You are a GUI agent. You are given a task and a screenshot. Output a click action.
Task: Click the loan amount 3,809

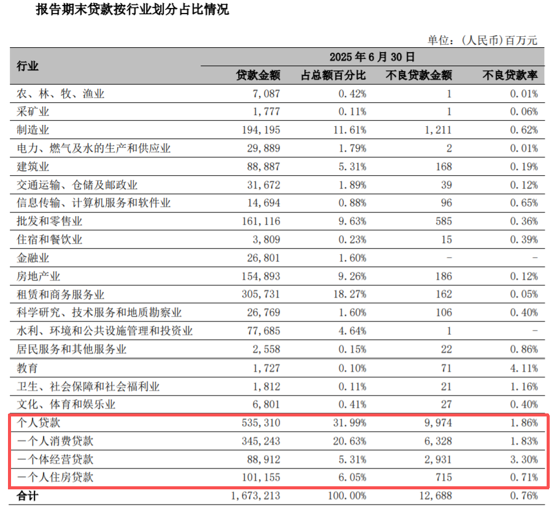pos(266,240)
